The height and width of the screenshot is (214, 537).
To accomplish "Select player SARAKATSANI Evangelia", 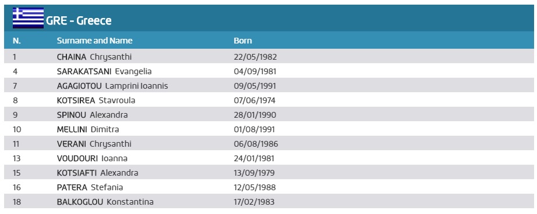I will click(x=104, y=71).
